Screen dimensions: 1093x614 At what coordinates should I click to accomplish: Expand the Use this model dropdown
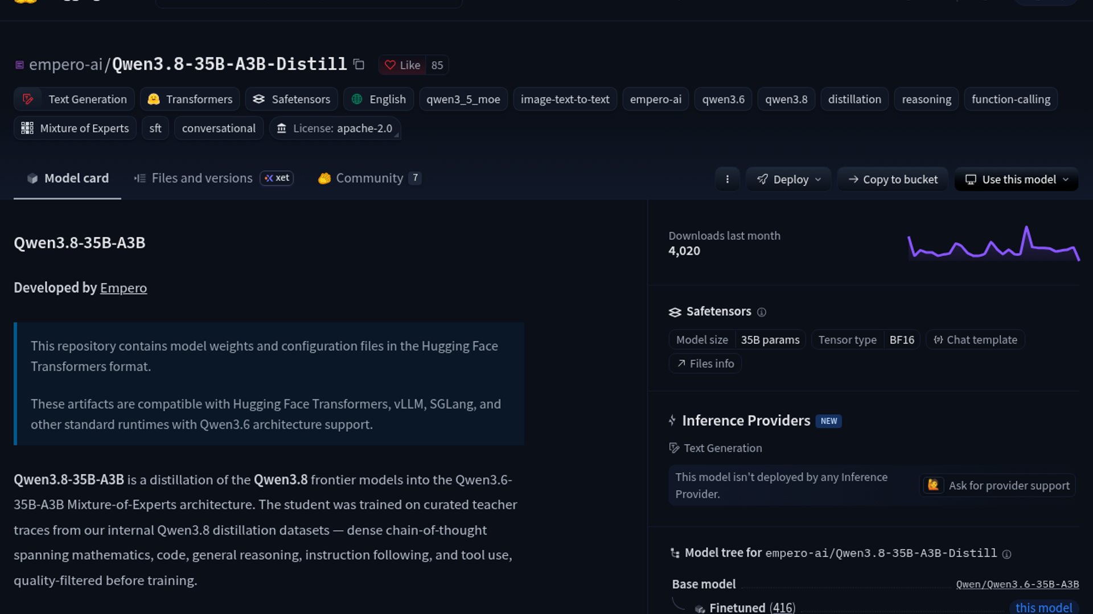(x=1017, y=179)
